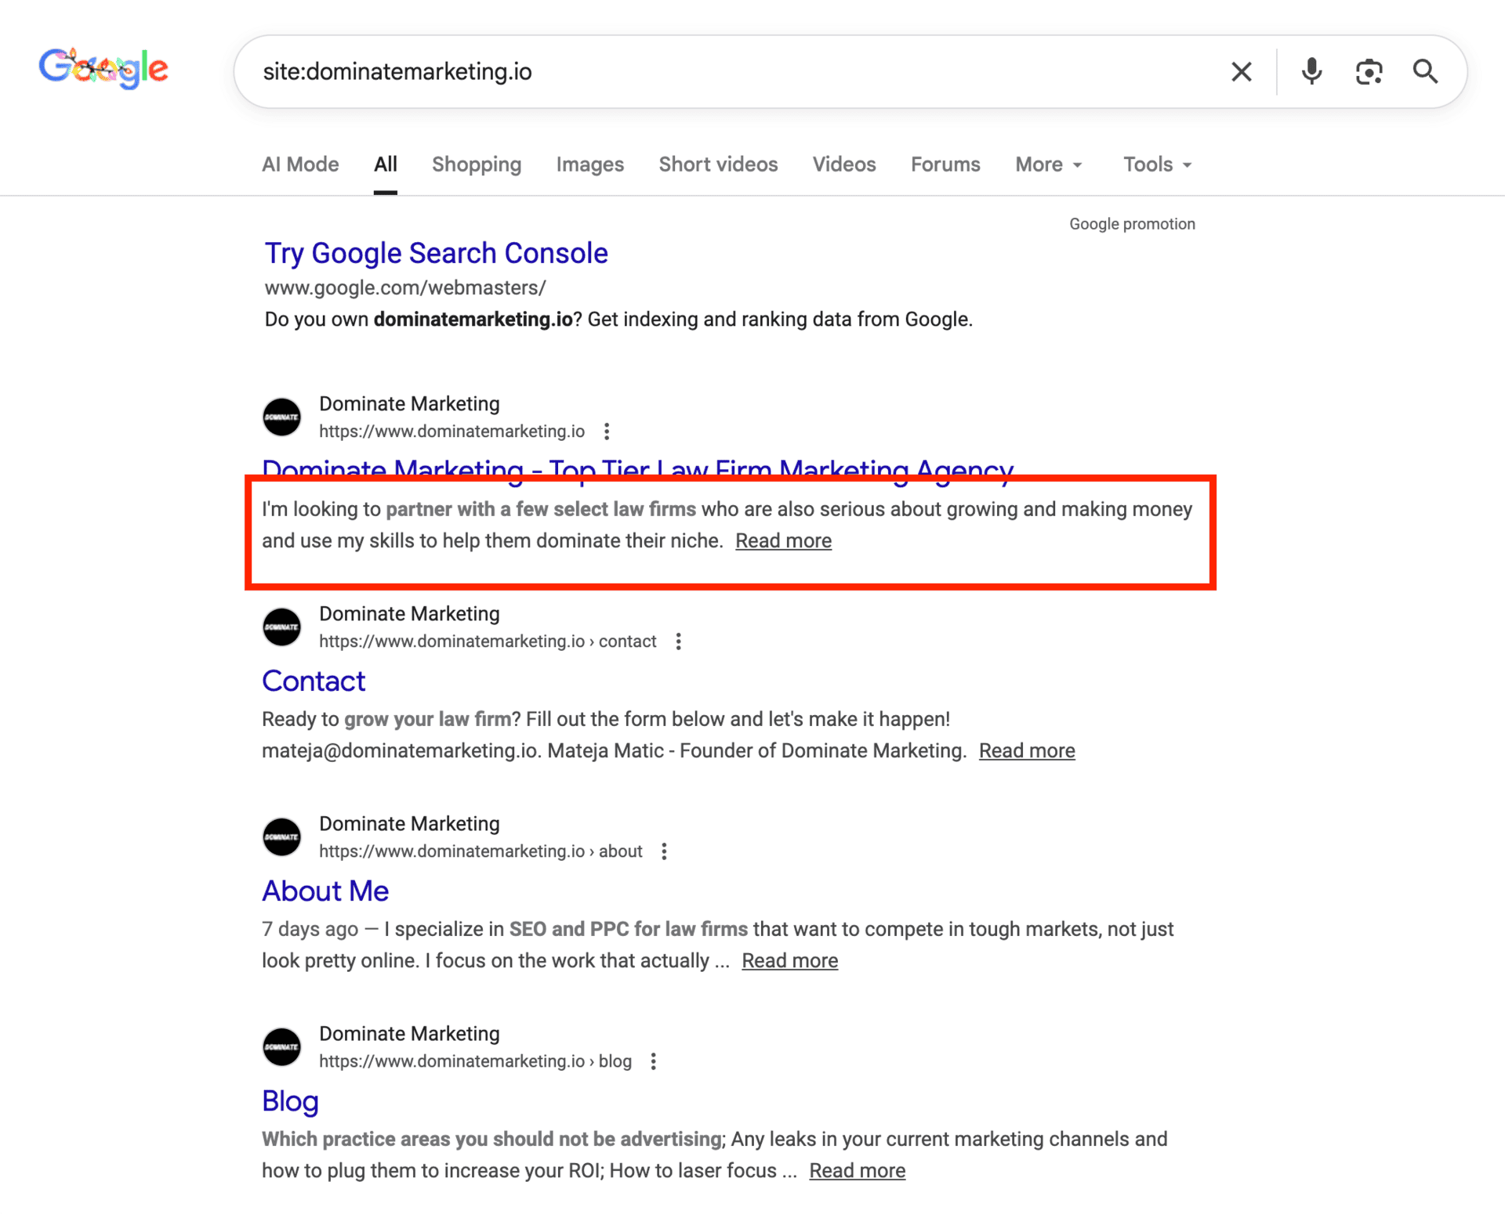
Task: Open the Try Google Search Console link
Action: point(436,253)
